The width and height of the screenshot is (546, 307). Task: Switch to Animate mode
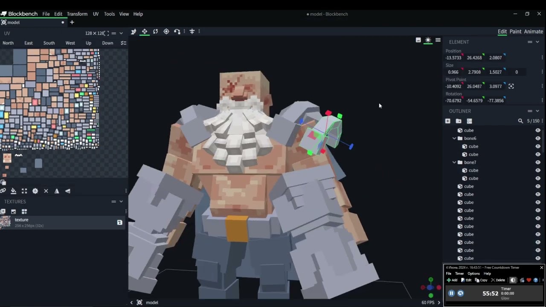(534, 32)
